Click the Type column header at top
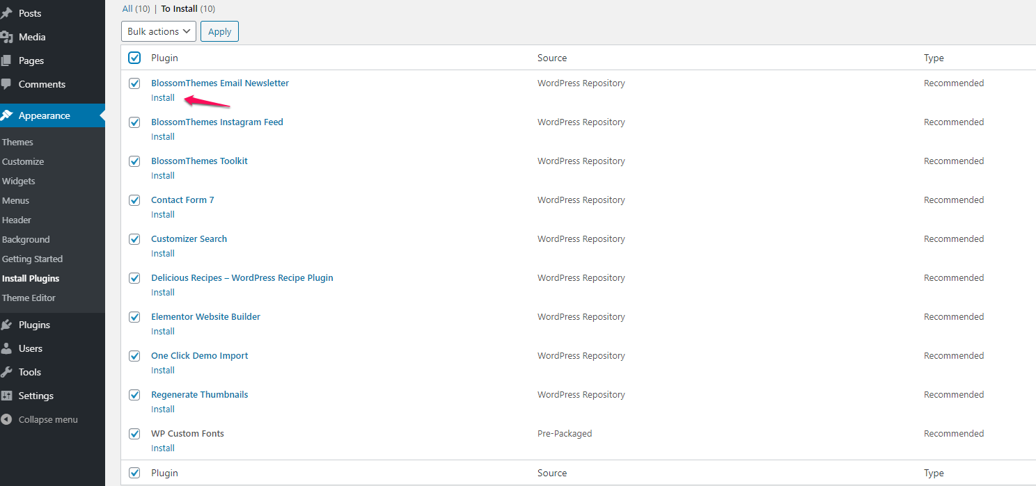Image resolution: width=1036 pixels, height=486 pixels. (x=934, y=58)
